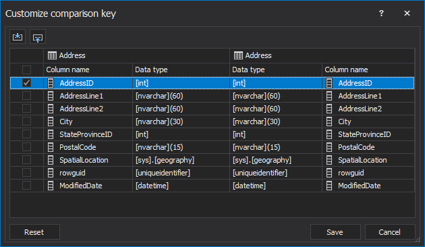This screenshot has height=247, width=425.
Task: Click the export comparison key icon
Action: (38, 36)
